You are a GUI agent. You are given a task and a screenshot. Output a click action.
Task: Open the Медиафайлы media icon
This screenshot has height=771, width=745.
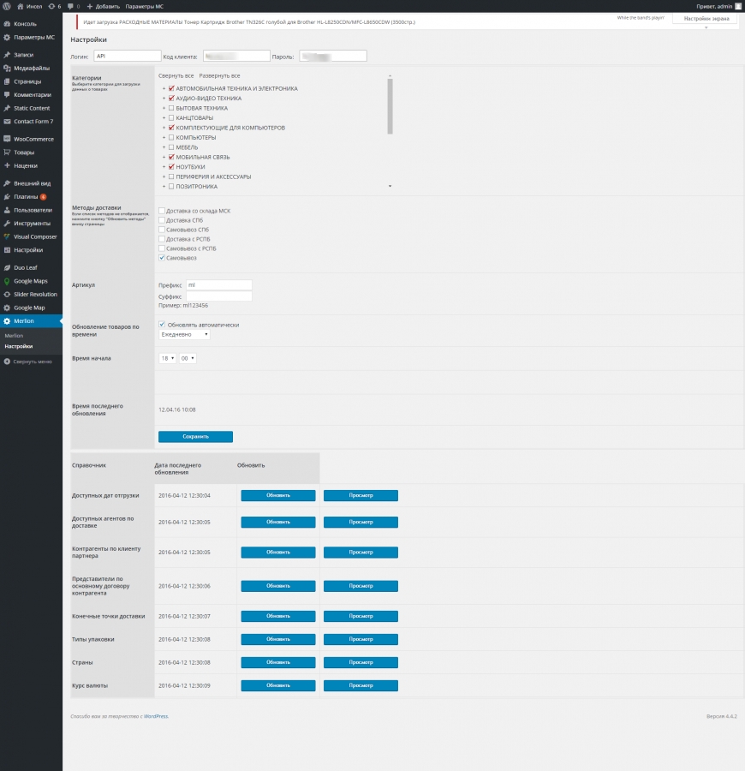7,68
